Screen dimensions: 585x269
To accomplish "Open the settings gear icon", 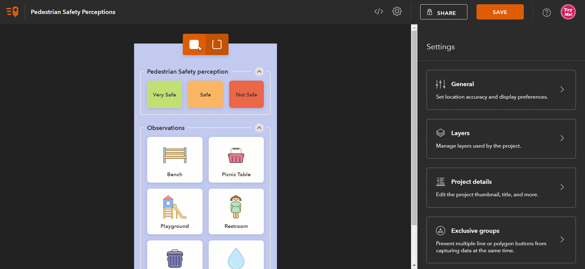I will [397, 12].
